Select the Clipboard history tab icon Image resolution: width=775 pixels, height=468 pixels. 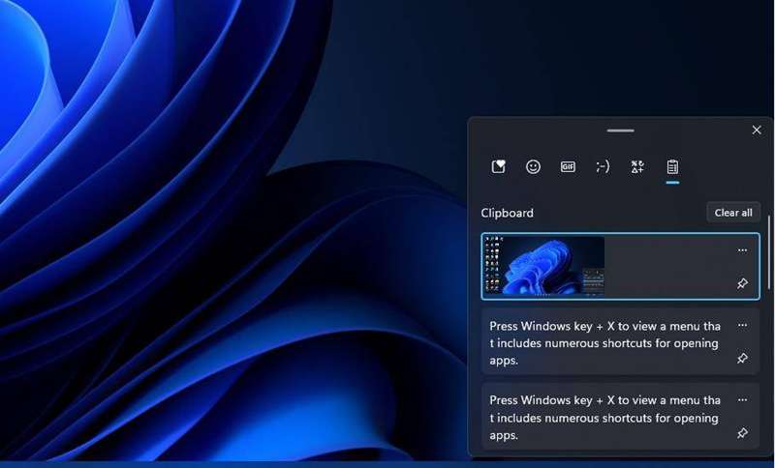point(672,166)
